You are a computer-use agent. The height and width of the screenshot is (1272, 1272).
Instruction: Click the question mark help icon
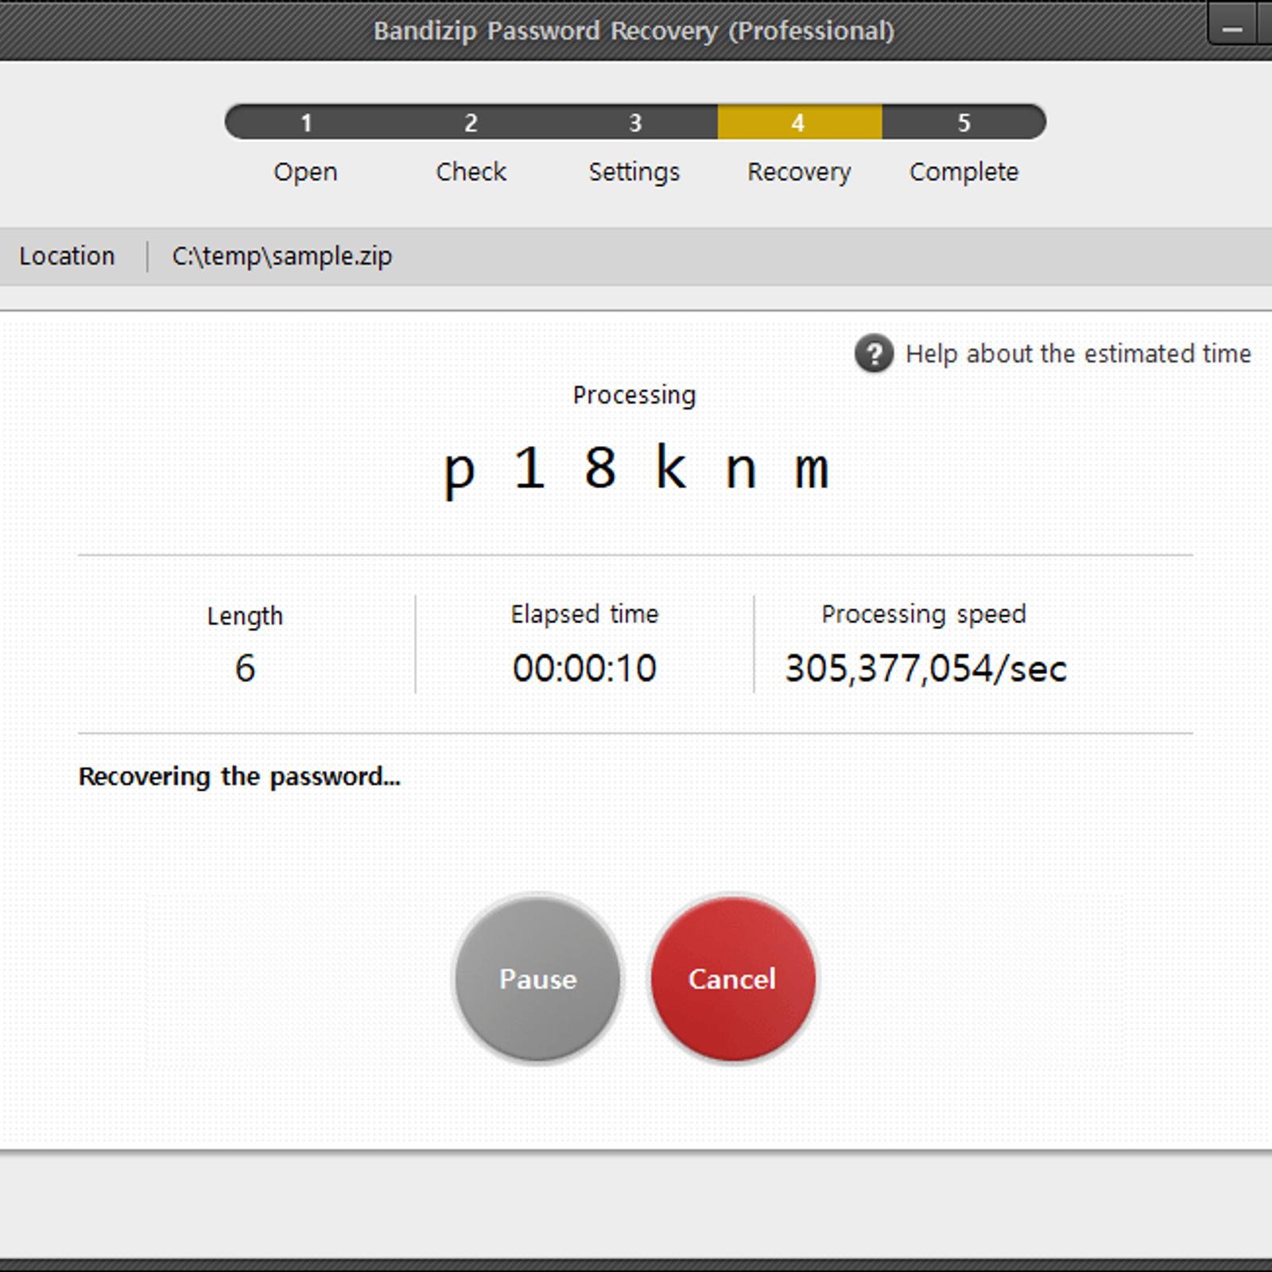pos(874,354)
